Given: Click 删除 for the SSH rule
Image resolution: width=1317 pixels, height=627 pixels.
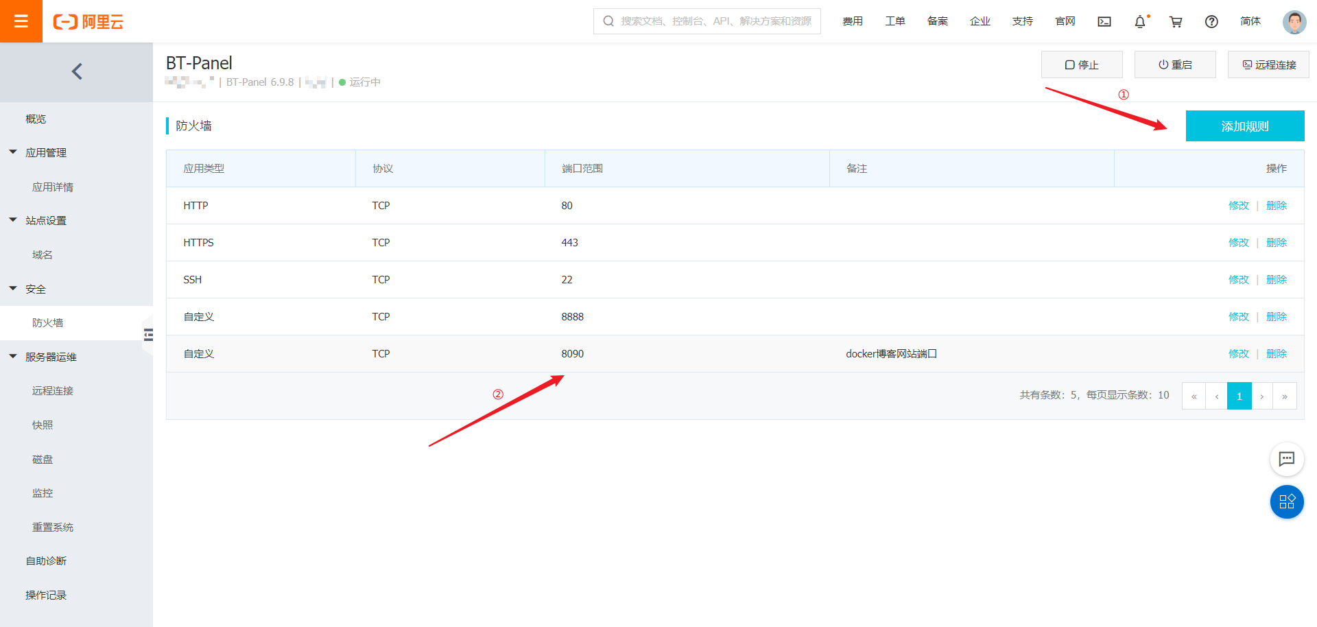Looking at the screenshot, I should point(1277,280).
